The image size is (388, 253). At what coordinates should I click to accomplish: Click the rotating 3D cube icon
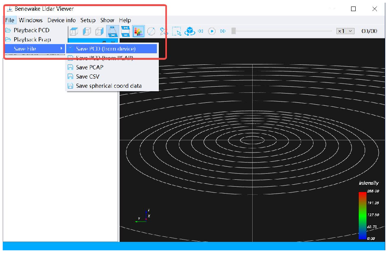pyautogui.click(x=190, y=31)
